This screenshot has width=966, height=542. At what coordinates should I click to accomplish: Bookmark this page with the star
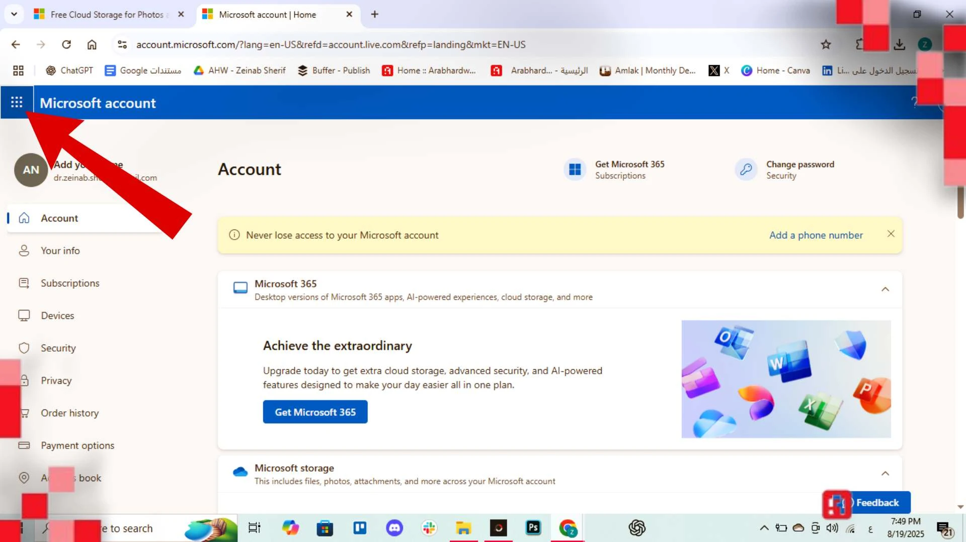coord(826,44)
